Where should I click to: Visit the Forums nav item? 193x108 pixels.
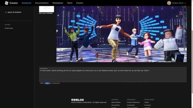80,3
